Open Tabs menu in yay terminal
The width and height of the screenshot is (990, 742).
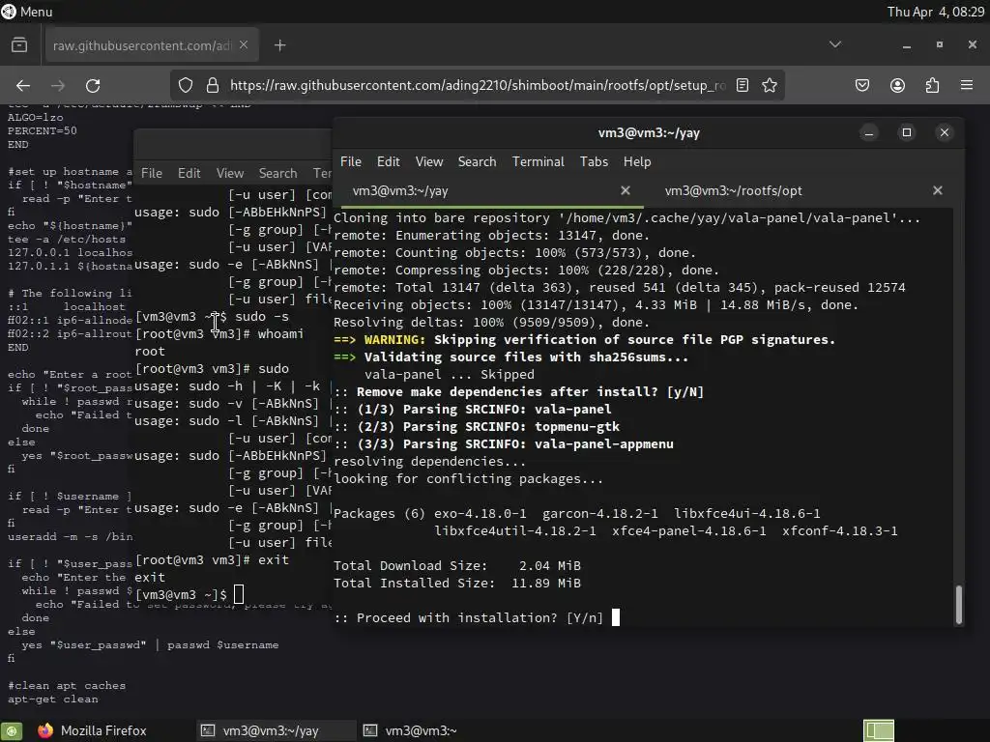tap(595, 161)
